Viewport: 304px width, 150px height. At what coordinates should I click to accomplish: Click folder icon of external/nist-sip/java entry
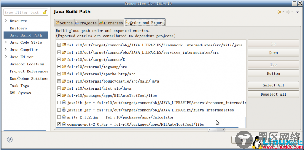(x=64, y=88)
